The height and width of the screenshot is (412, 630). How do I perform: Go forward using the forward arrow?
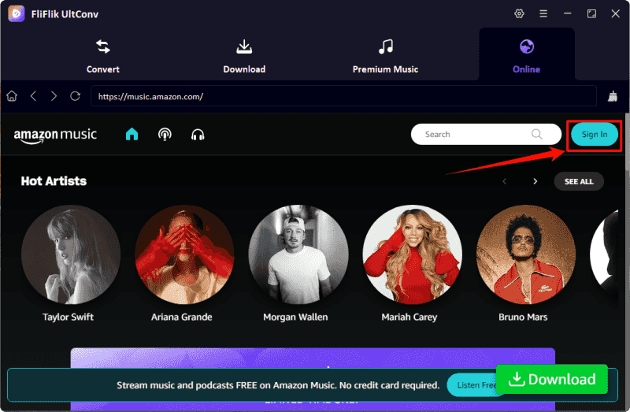54,96
